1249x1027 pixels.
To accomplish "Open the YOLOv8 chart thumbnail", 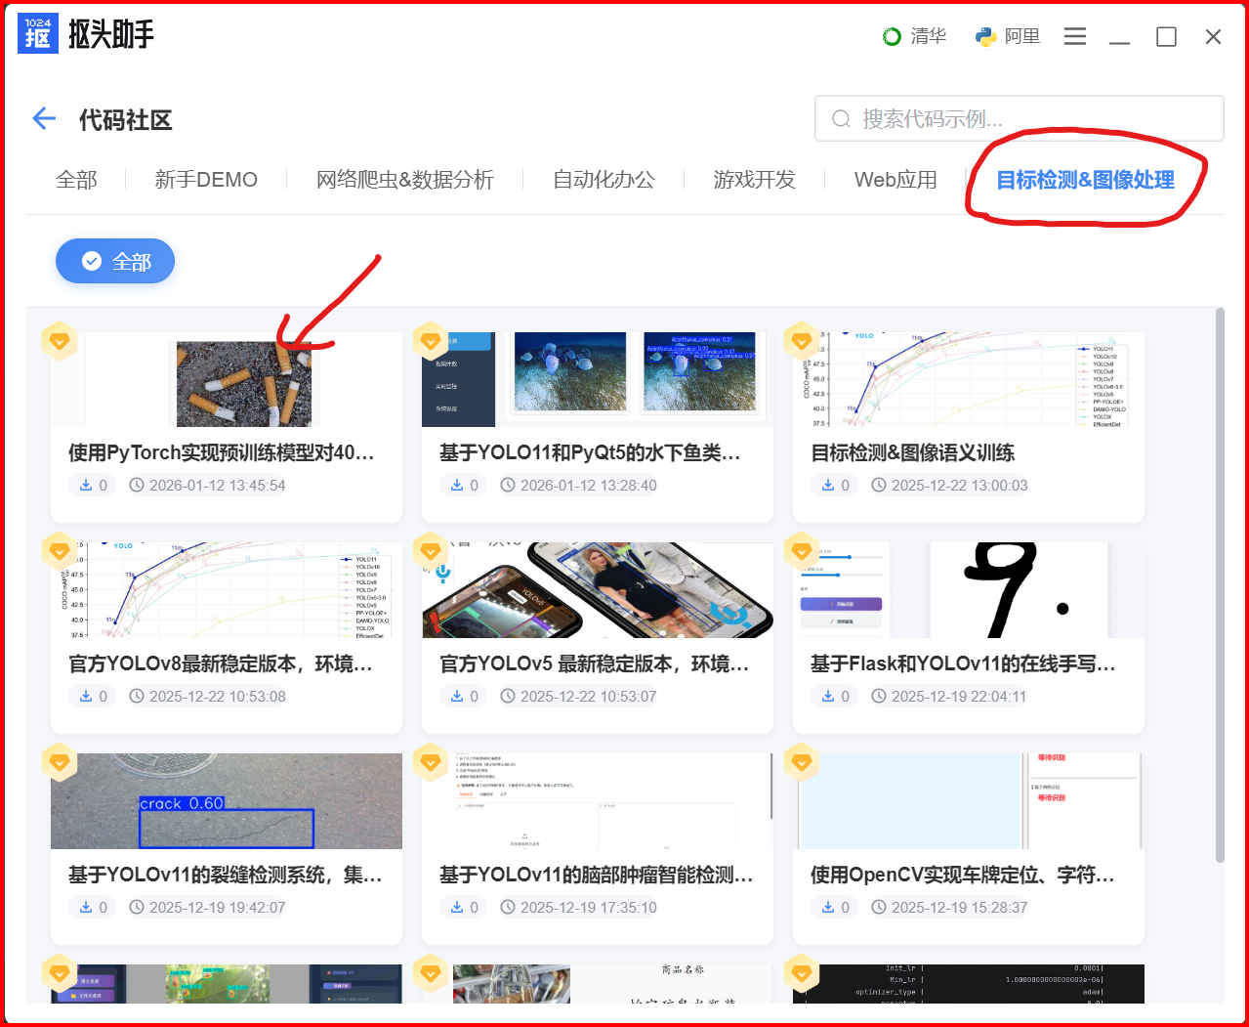I will (x=227, y=590).
